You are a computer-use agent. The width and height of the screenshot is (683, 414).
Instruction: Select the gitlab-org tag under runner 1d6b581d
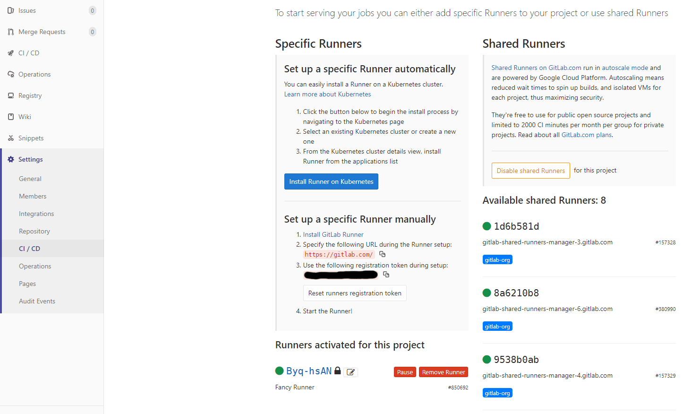point(497,259)
